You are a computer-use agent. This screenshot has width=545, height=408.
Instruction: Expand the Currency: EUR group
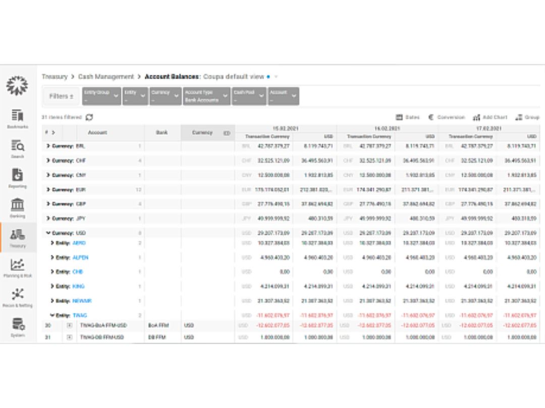(x=48, y=190)
